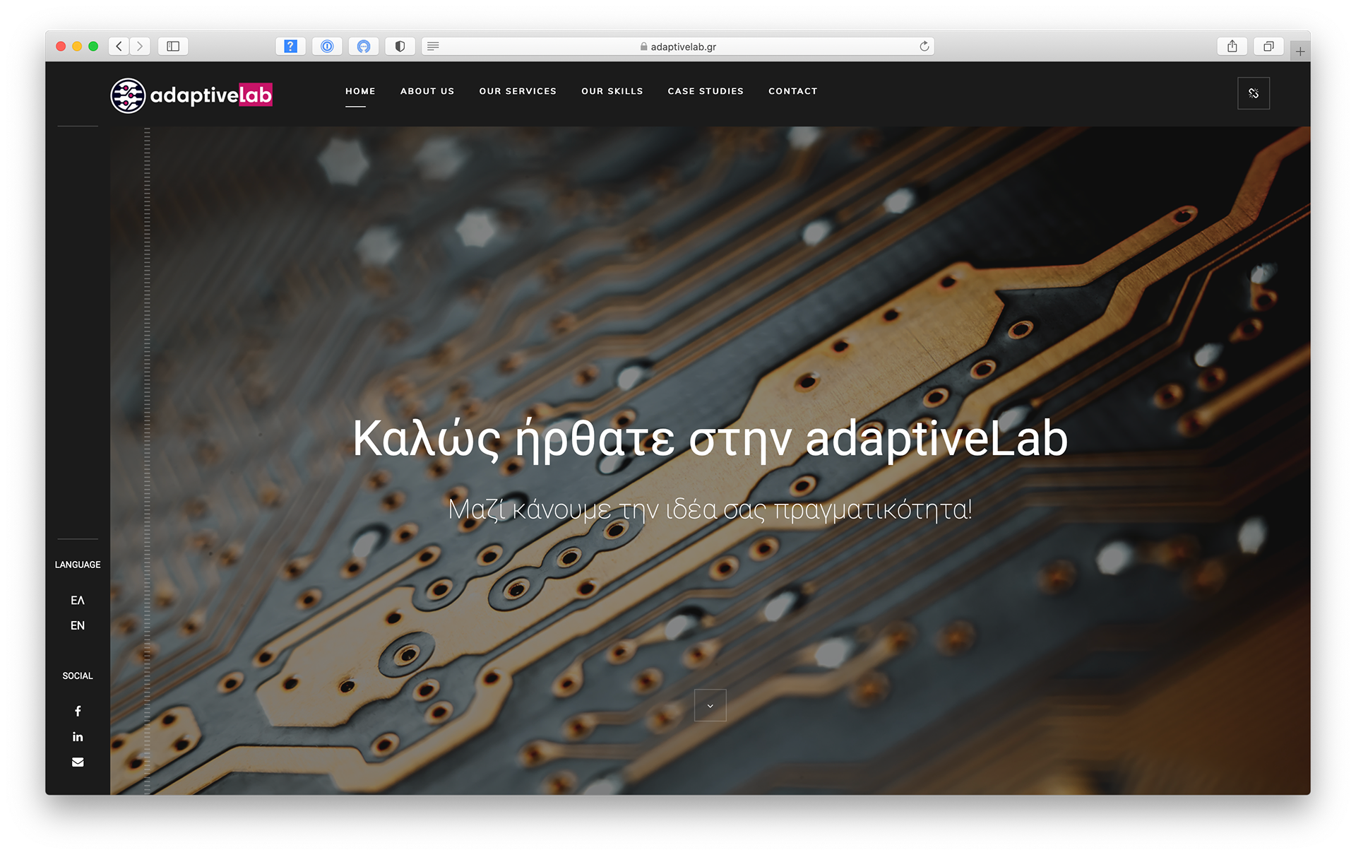Click the adaptivelab.gr address field
1356x855 pixels.
tap(678, 46)
